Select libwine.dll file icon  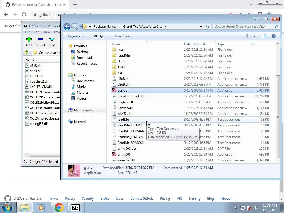click(114, 108)
